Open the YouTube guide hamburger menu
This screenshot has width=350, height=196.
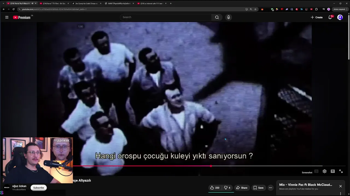coord(7,17)
